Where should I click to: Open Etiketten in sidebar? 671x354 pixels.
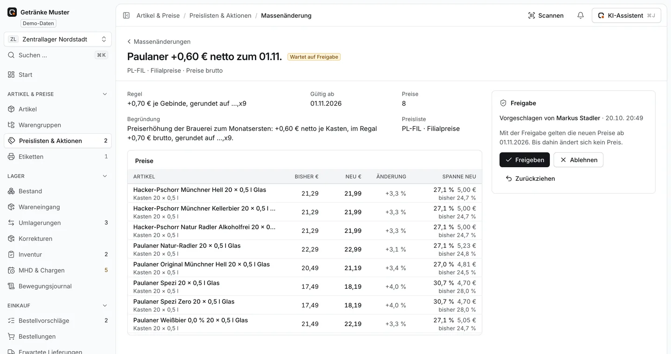pos(58,157)
